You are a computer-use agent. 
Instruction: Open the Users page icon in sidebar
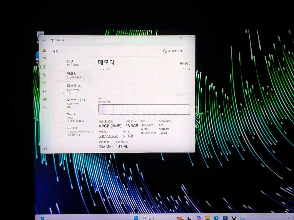(x=45, y=91)
